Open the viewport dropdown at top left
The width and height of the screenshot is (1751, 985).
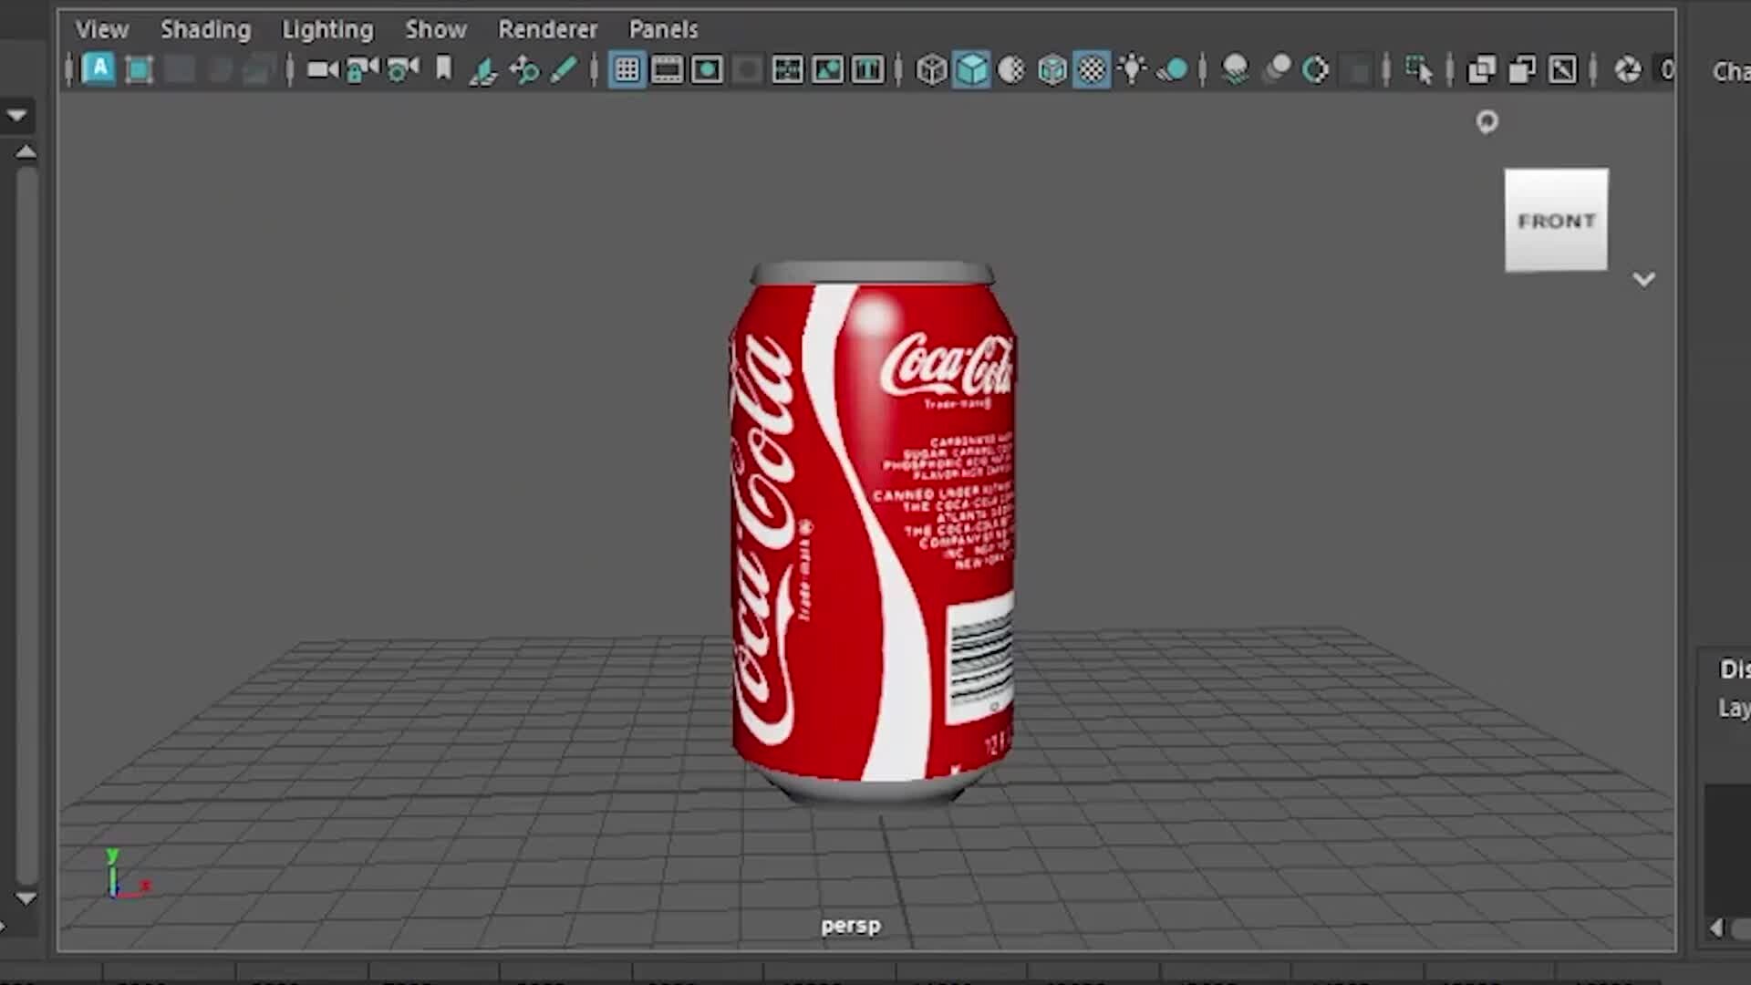pyautogui.click(x=16, y=115)
